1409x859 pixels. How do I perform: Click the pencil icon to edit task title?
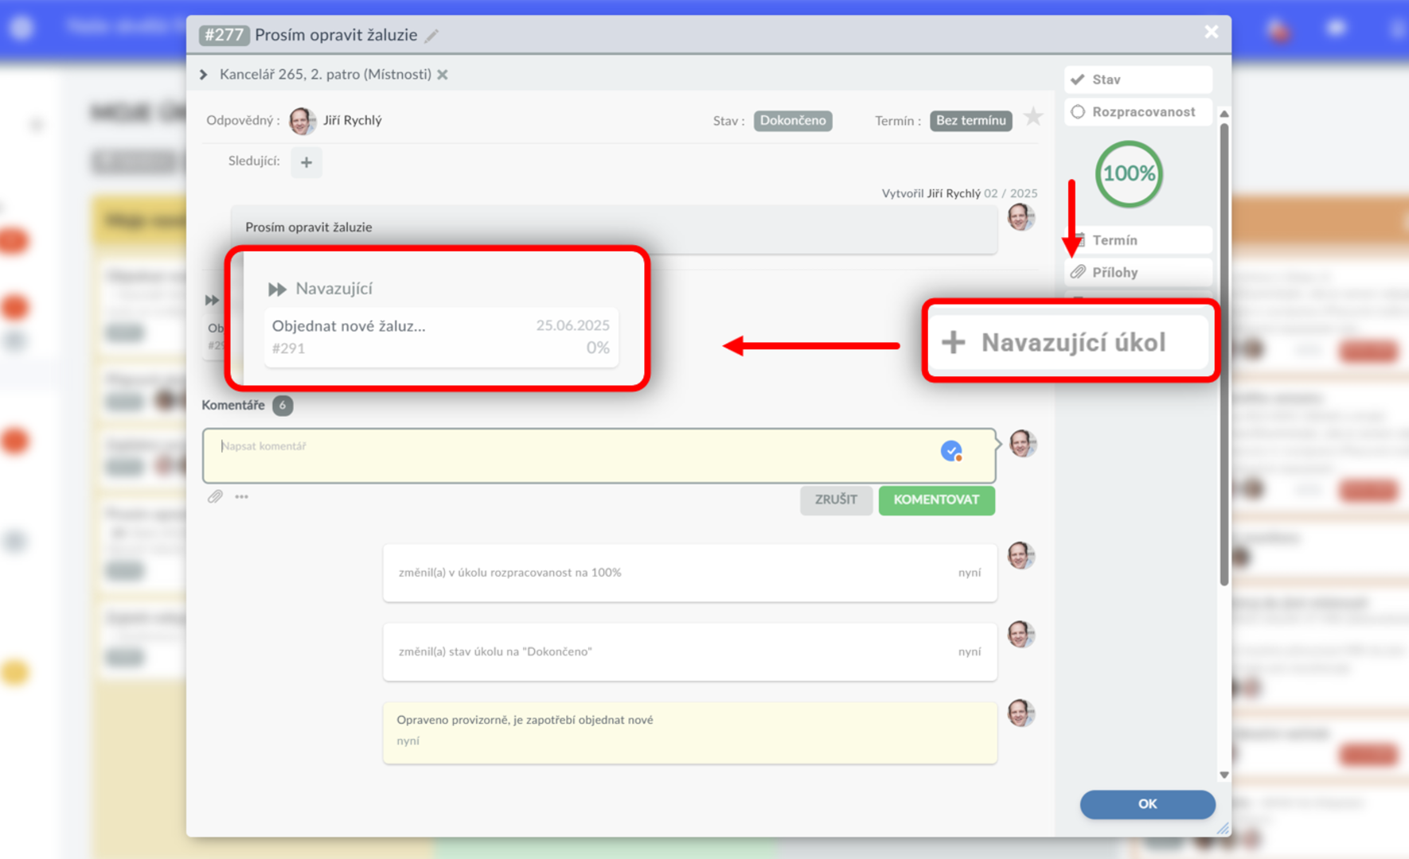432,36
